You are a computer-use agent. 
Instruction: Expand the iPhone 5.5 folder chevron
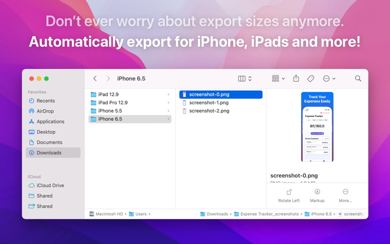point(168,111)
